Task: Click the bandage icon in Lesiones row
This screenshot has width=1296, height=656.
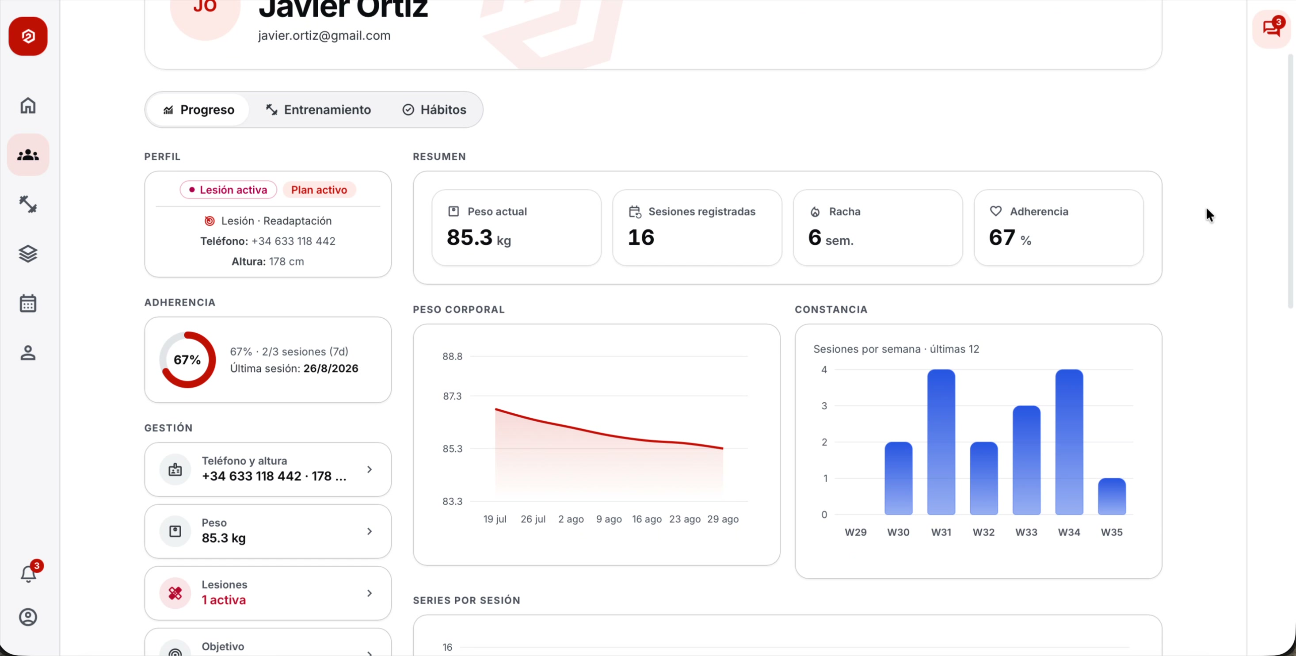Action: coord(175,594)
